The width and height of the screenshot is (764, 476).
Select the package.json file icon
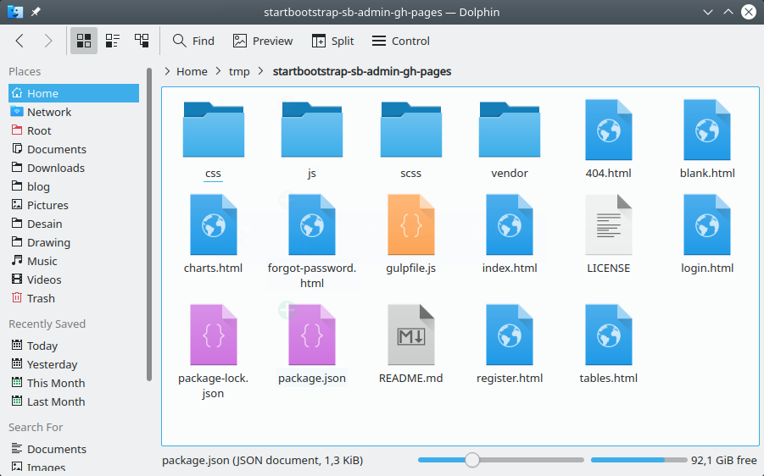click(x=312, y=335)
